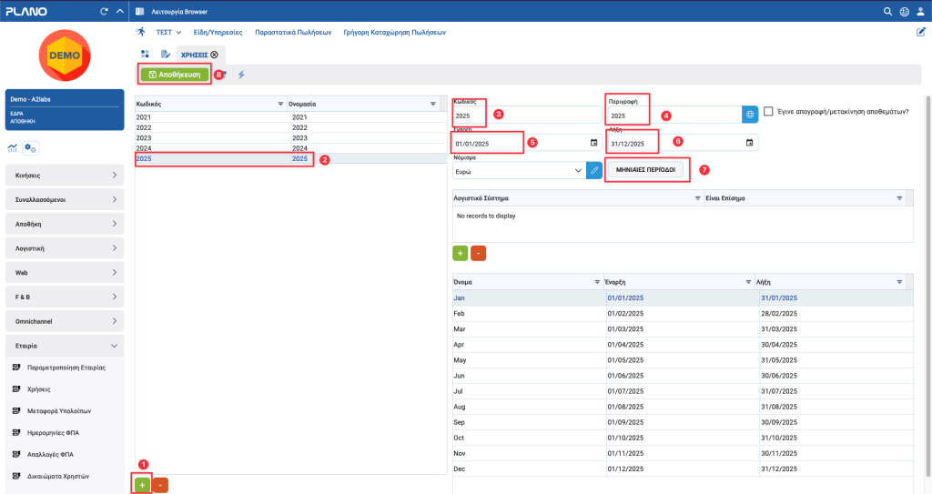Open the Έναρξη calendar picker

[593, 143]
